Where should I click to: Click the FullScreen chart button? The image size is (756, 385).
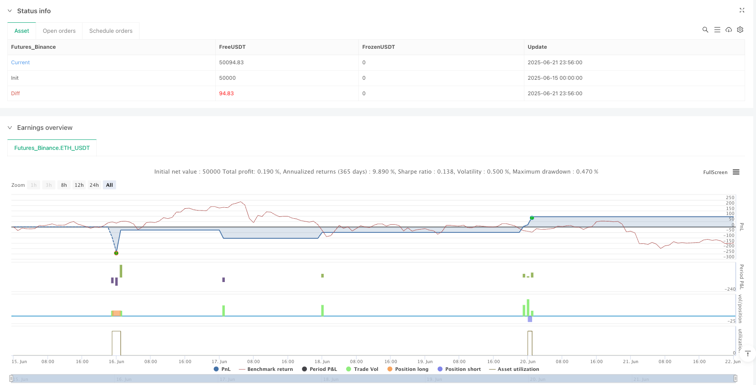point(715,172)
